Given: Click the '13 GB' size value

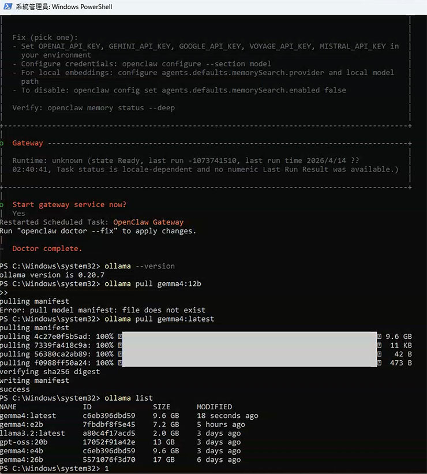Looking at the screenshot, I should [x=164, y=442].
